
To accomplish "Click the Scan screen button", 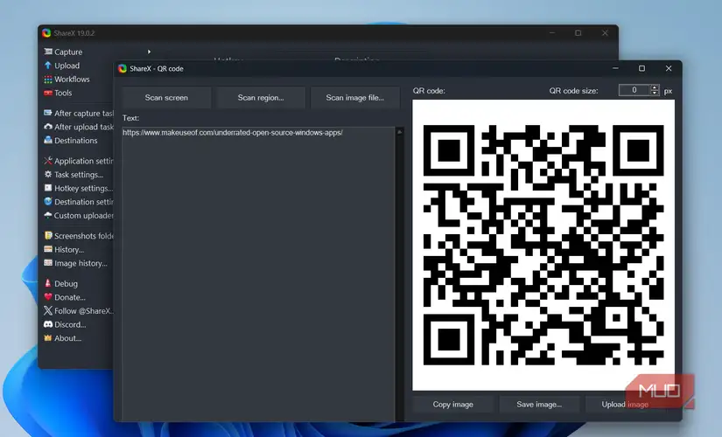I will point(166,98).
